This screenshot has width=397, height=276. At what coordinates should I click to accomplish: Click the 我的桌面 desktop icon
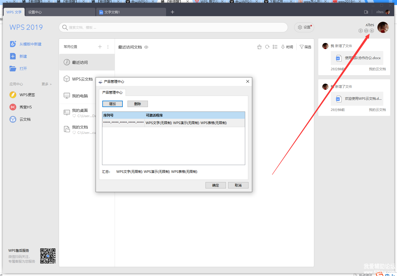67,112
